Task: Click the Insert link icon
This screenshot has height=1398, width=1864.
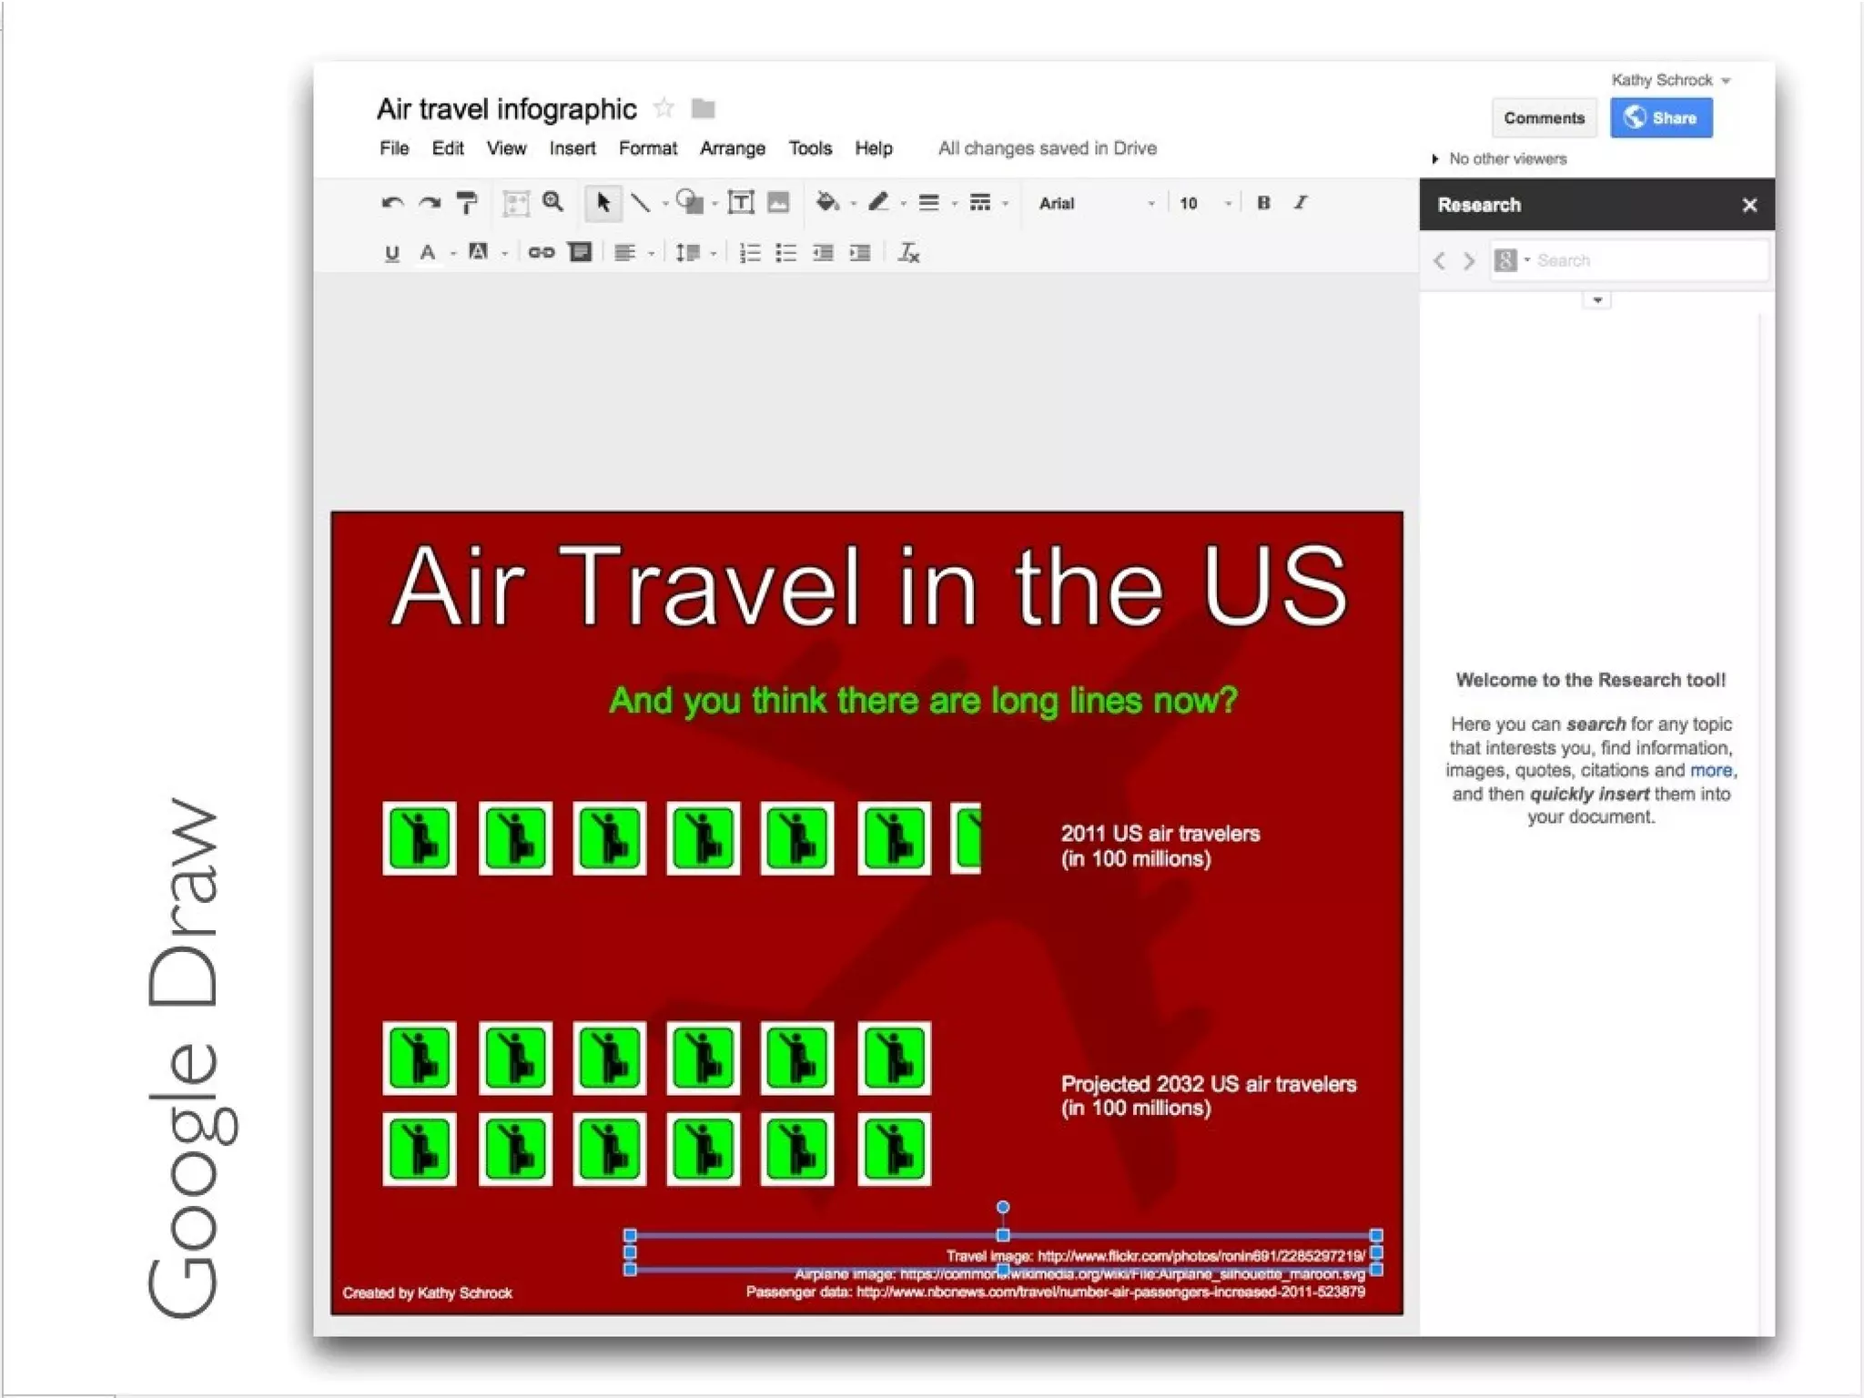Action: pos(541,253)
